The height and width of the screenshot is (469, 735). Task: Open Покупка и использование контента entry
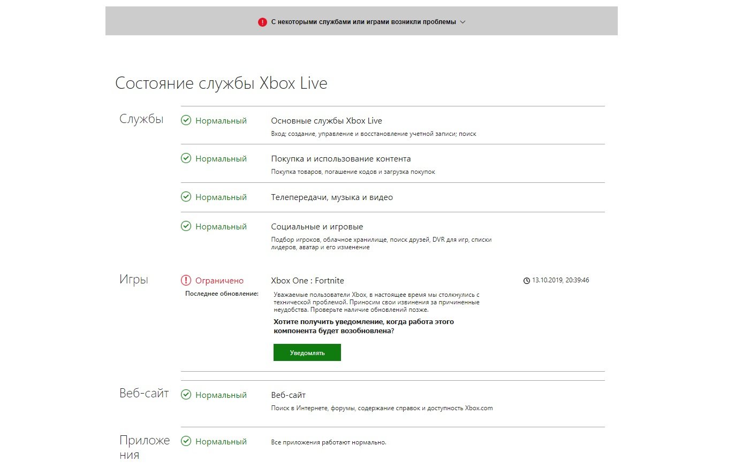(341, 159)
